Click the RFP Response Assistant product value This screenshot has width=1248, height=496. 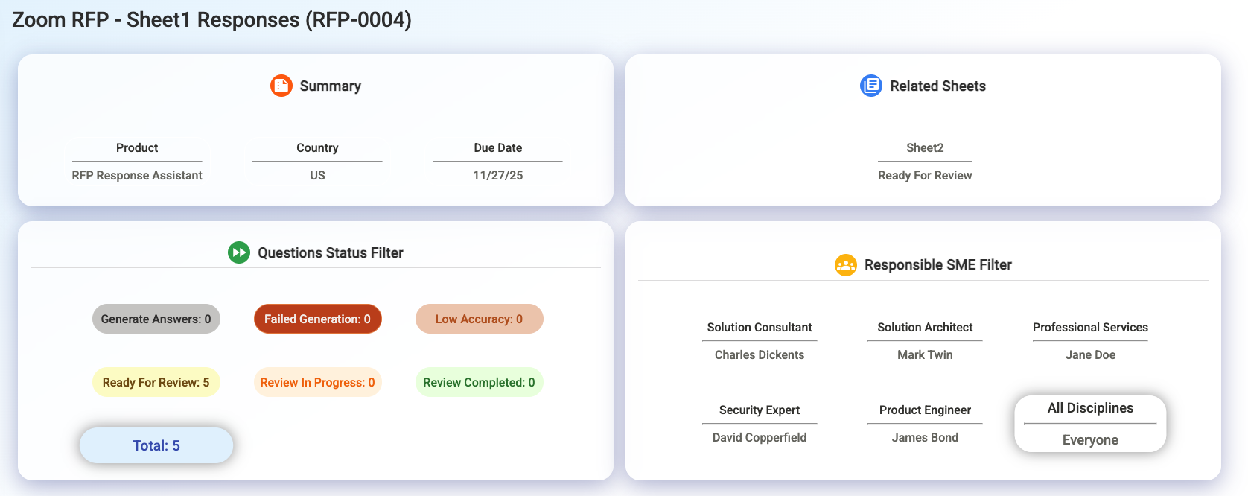tap(137, 175)
